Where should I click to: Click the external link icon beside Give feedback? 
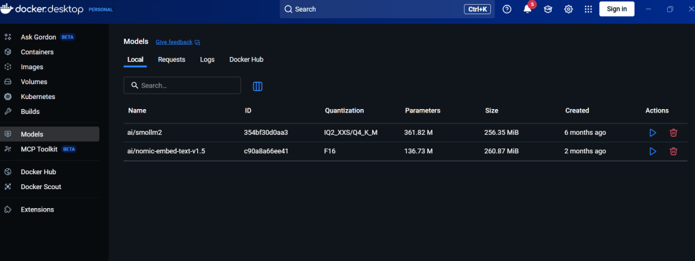(198, 43)
